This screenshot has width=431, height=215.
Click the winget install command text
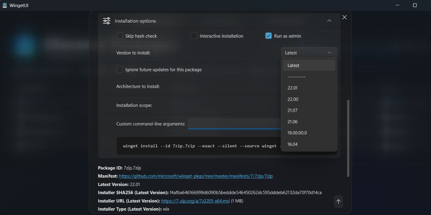[201, 146]
